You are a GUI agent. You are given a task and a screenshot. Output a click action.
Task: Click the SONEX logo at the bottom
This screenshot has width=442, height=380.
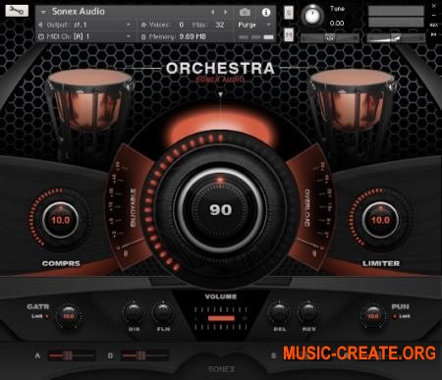(x=221, y=369)
